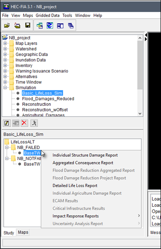Screen dimensions: 161x249
Task: Click the running man compute icon
Action: click(34, 123)
